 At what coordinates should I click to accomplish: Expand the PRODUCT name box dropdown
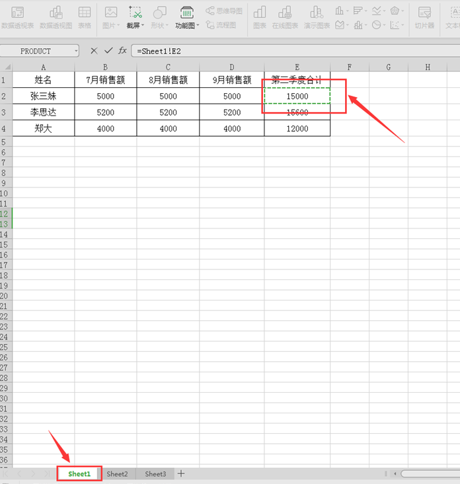point(76,51)
